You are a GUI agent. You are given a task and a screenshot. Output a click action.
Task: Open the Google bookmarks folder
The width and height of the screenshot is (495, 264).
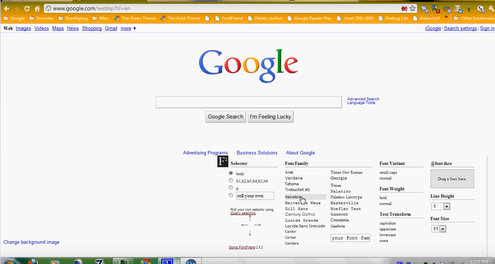coord(14,18)
